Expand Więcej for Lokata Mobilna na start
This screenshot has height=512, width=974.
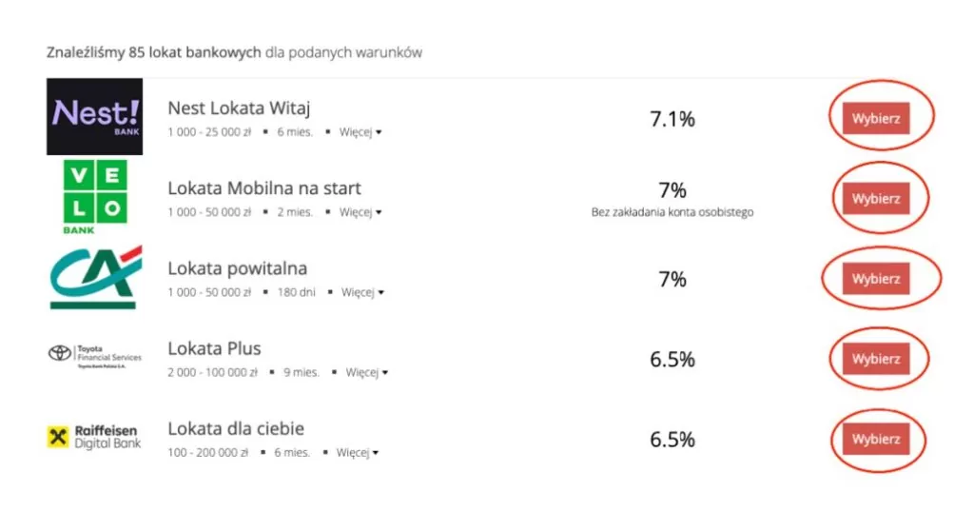[360, 212]
